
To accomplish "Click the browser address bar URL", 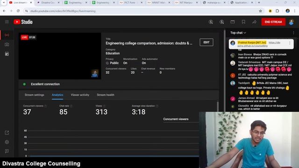I will tap(63, 11).
